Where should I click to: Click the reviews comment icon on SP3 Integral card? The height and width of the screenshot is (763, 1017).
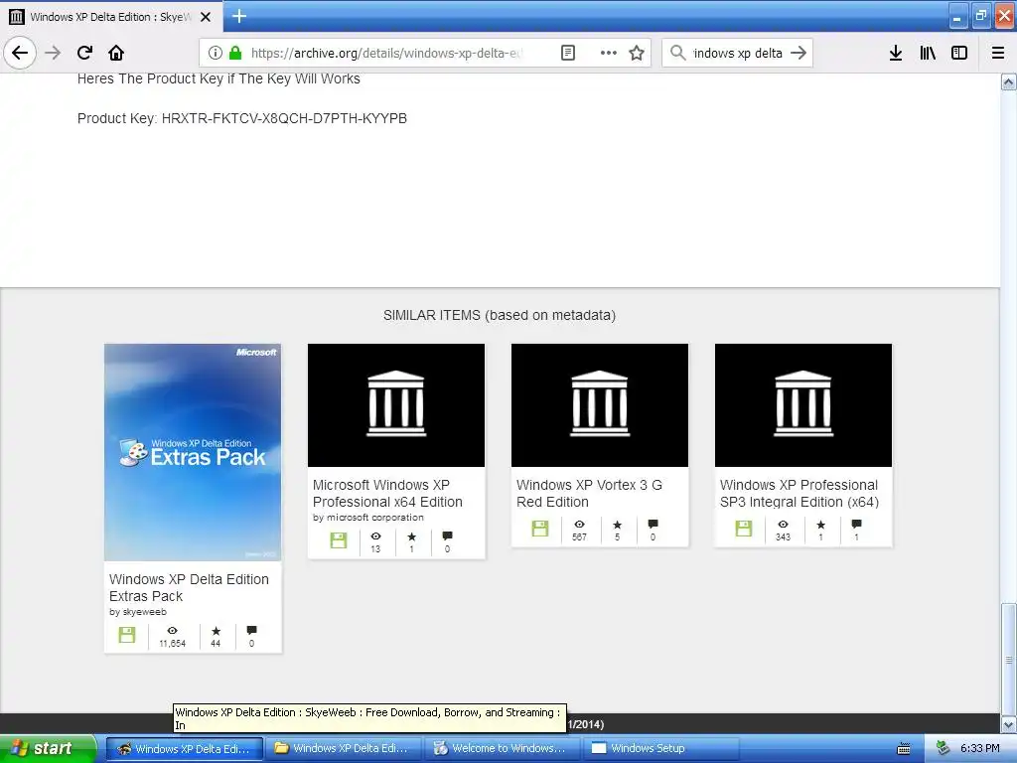(856, 524)
